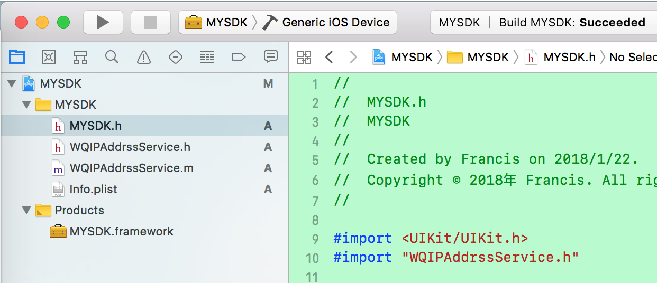Open the Test navigator
657x283 pixels.
pos(175,56)
